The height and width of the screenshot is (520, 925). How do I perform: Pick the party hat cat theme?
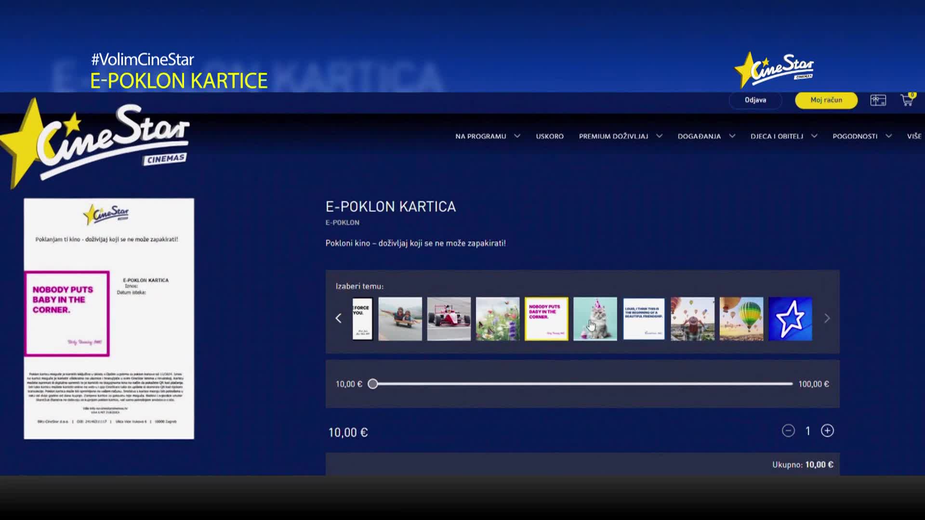click(x=595, y=319)
